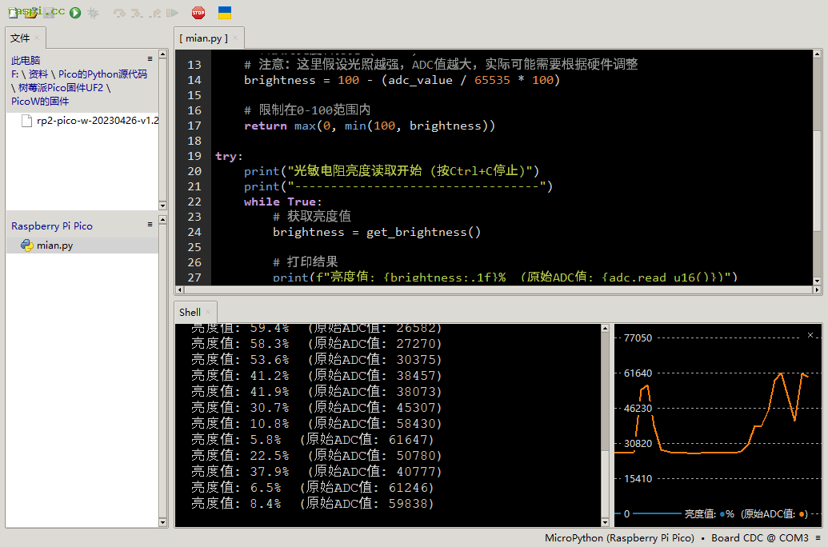Click the Step into toolbar icon
This screenshot has width=828, height=547.
point(137,13)
